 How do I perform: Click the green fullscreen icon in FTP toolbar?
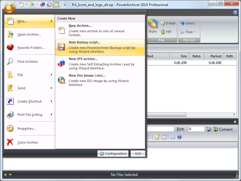click(172, 137)
